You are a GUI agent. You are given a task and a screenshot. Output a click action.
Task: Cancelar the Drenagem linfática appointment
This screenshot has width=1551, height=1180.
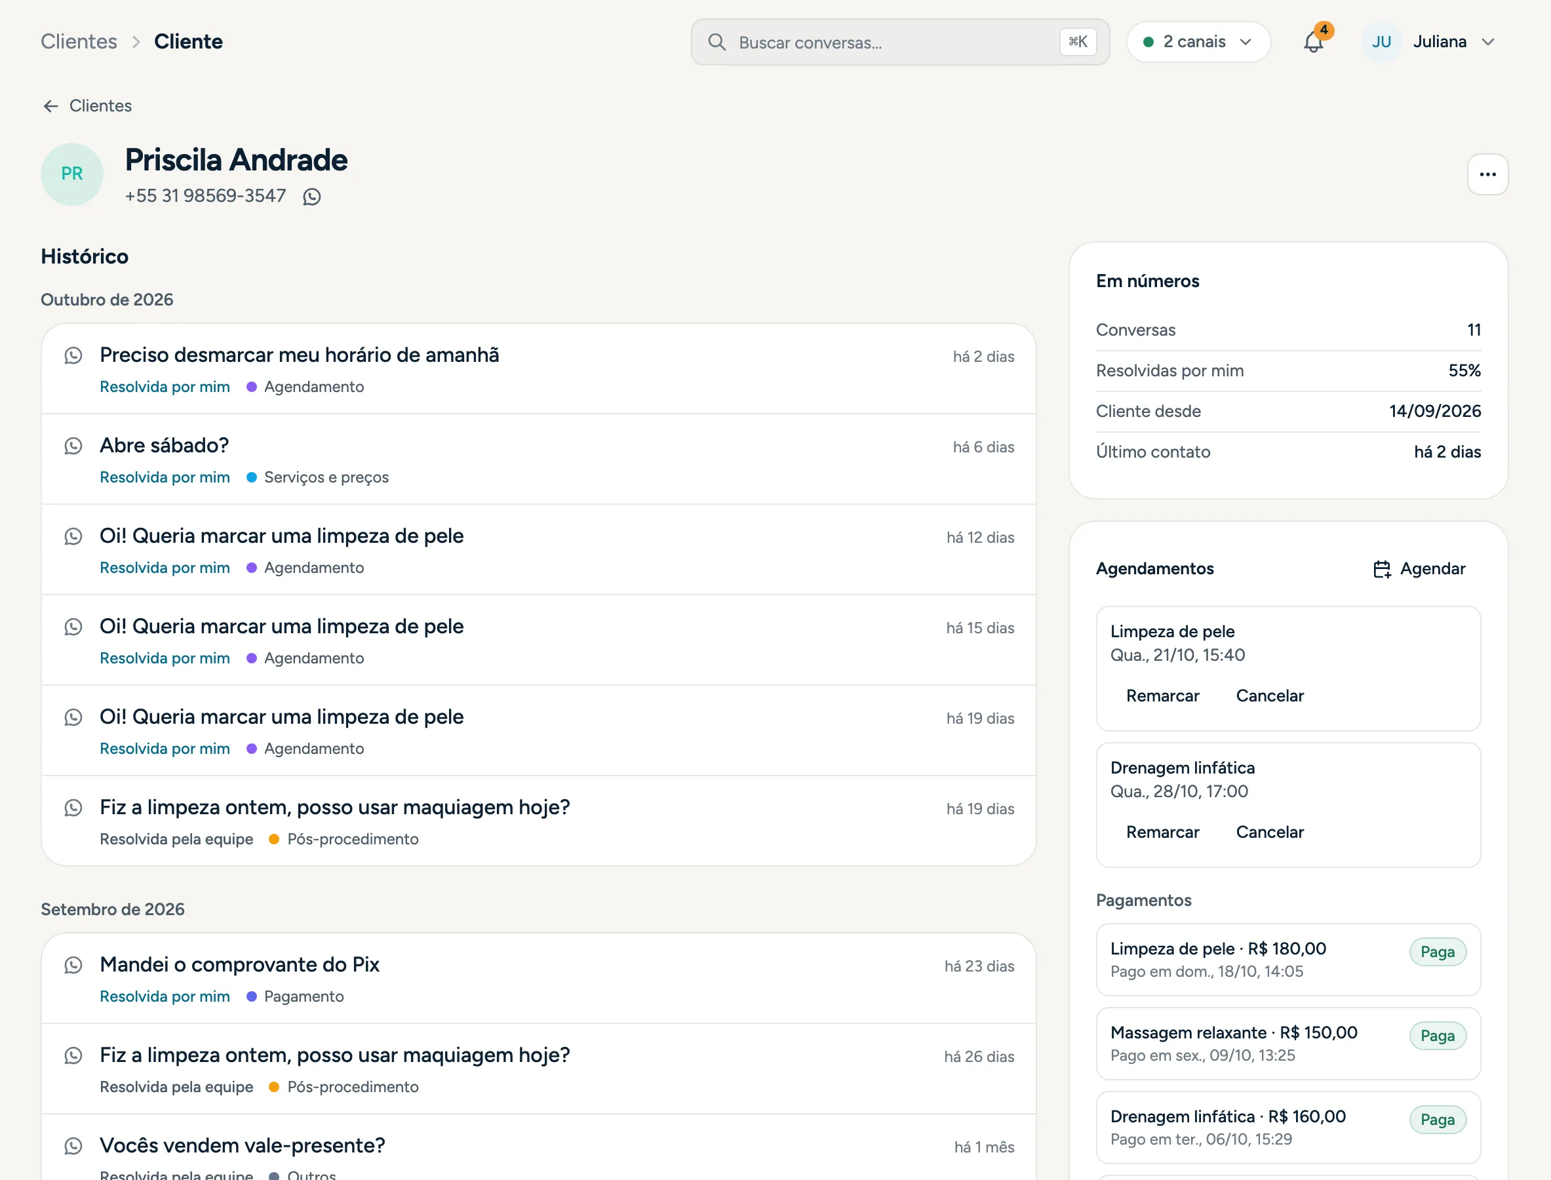[1269, 833]
